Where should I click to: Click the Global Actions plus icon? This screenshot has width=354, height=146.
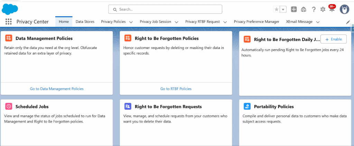[x=294, y=10]
